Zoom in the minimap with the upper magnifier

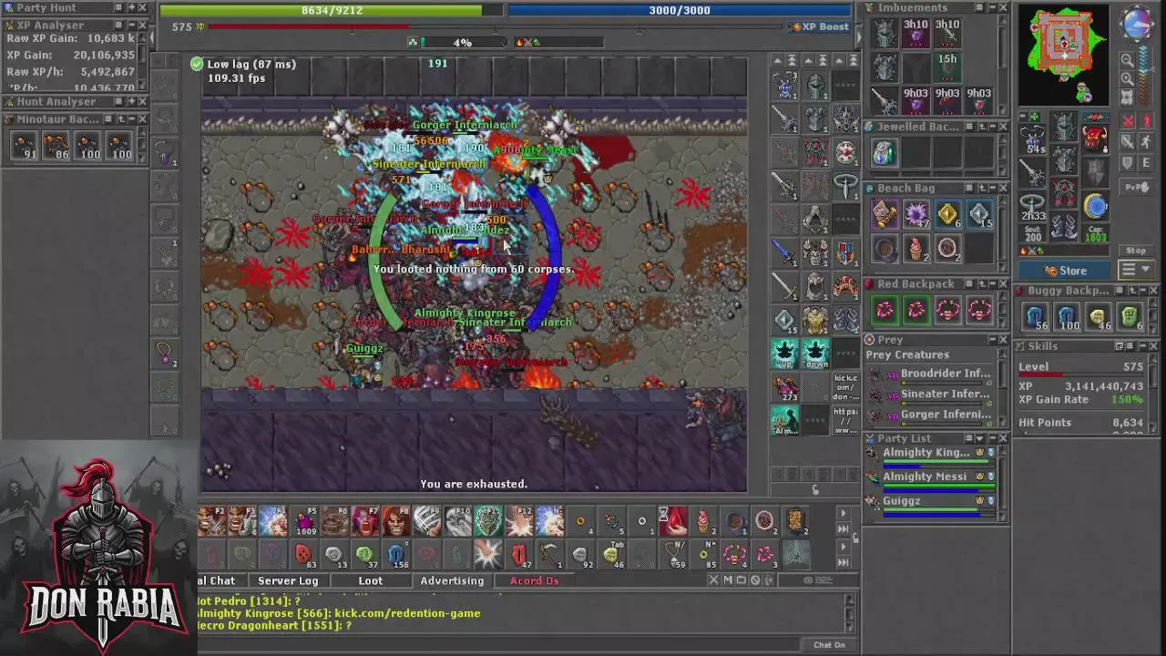(1127, 60)
